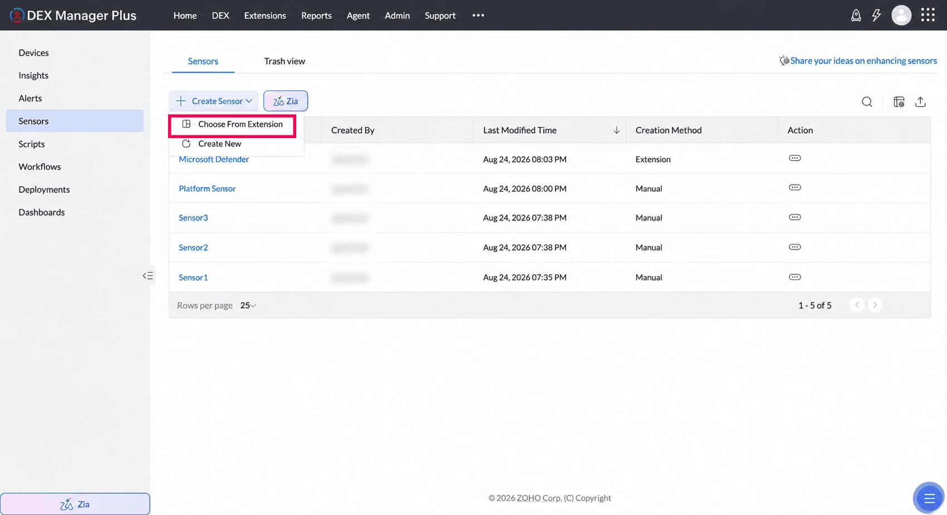The width and height of the screenshot is (947, 515).
Task: Open the Sensor2 link
Action: [x=193, y=247]
